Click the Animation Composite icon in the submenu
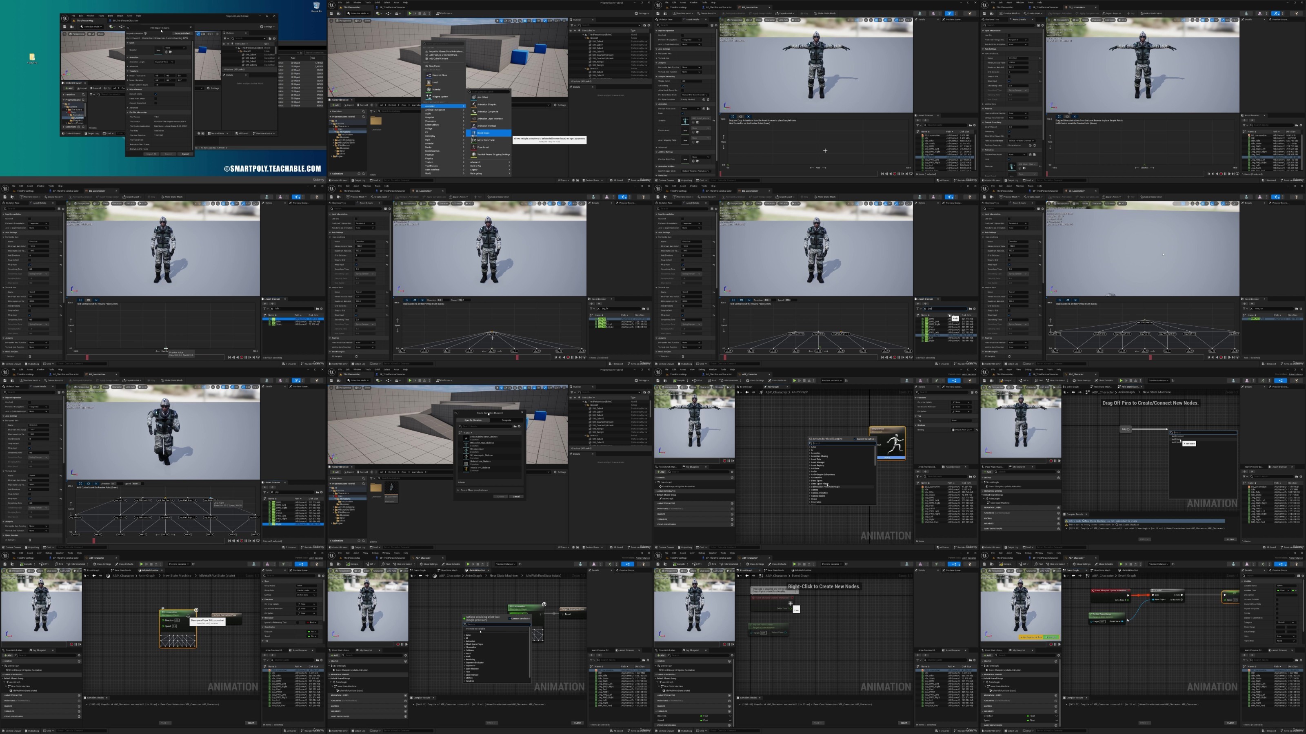Image resolution: width=1306 pixels, height=734 pixels. [x=473, y=112]
